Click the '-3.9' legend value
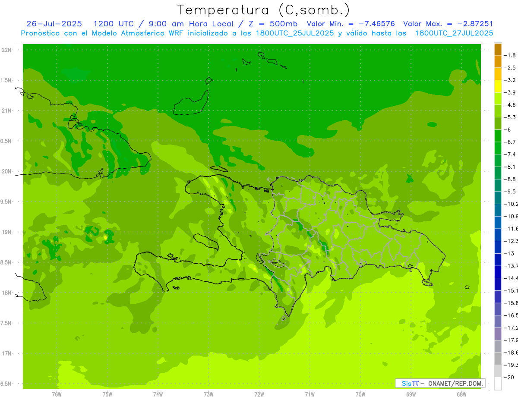Screen dimensions: 518x400 coord(511,92)
